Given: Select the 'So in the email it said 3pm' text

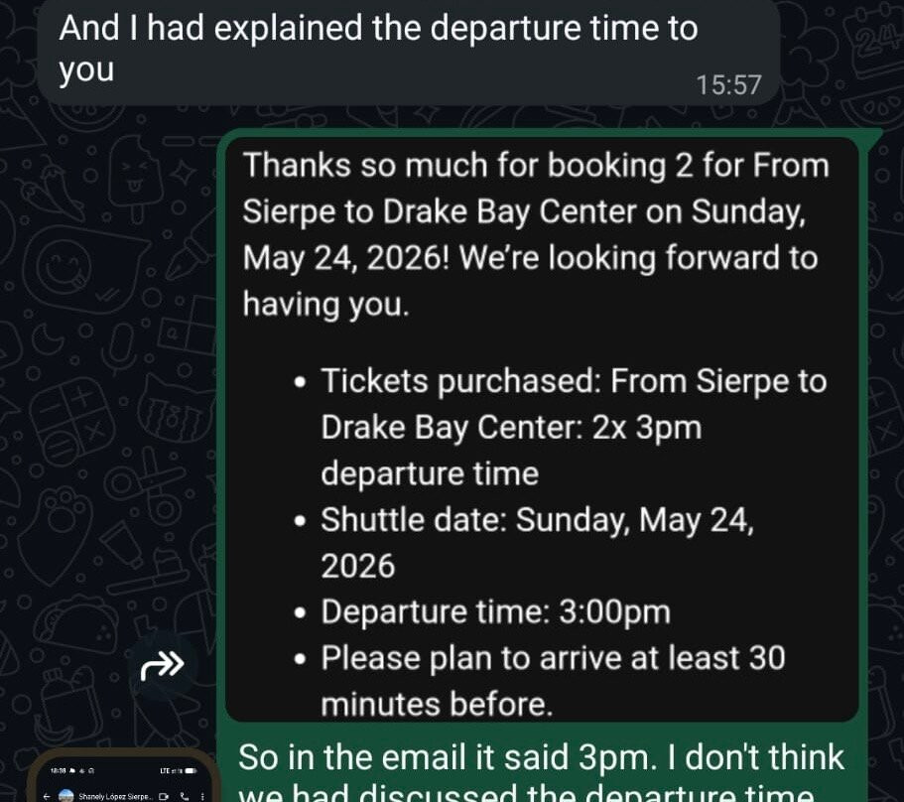Looking at the screenshot, I should [542, 770].
